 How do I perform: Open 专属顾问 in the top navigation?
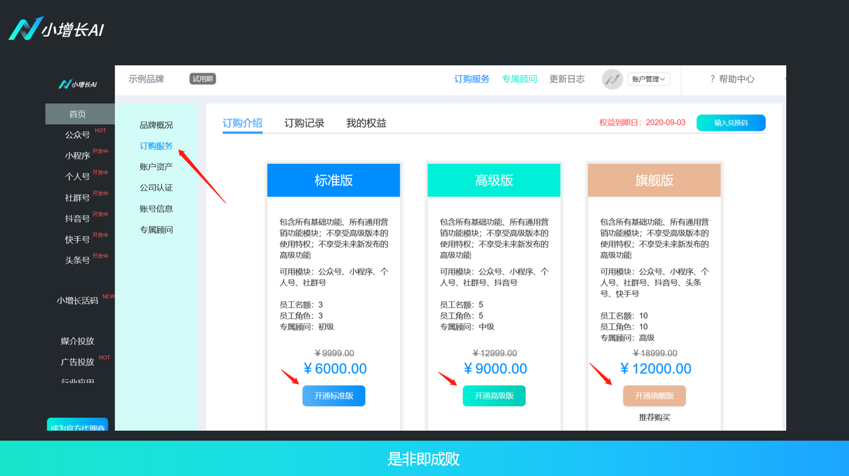pos(519,79)
